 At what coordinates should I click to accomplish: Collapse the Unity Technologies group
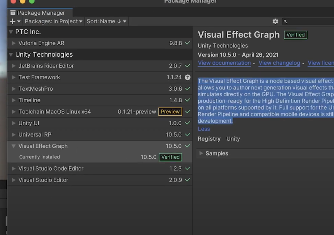tap(11, 55)
